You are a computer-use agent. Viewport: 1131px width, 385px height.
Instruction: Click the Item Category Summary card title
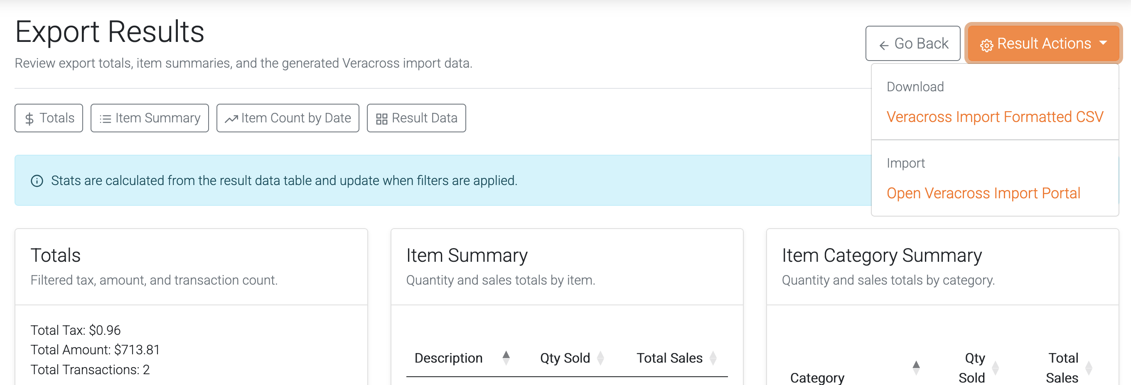882,255
